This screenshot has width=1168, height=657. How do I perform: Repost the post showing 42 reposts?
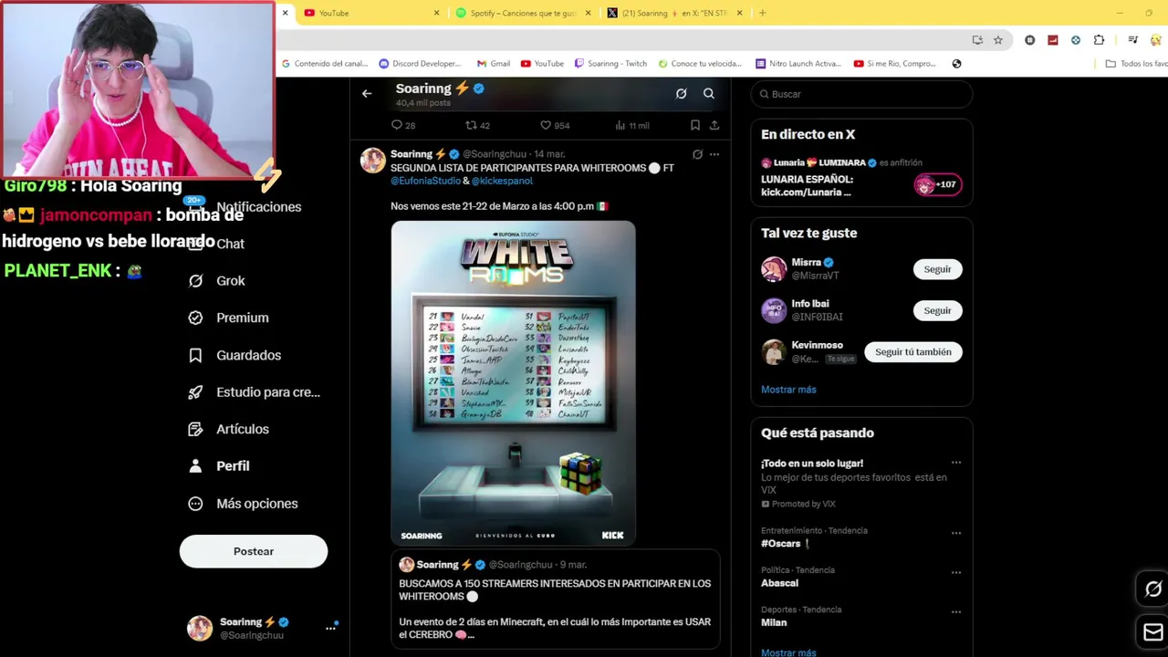tap(477, 125)
